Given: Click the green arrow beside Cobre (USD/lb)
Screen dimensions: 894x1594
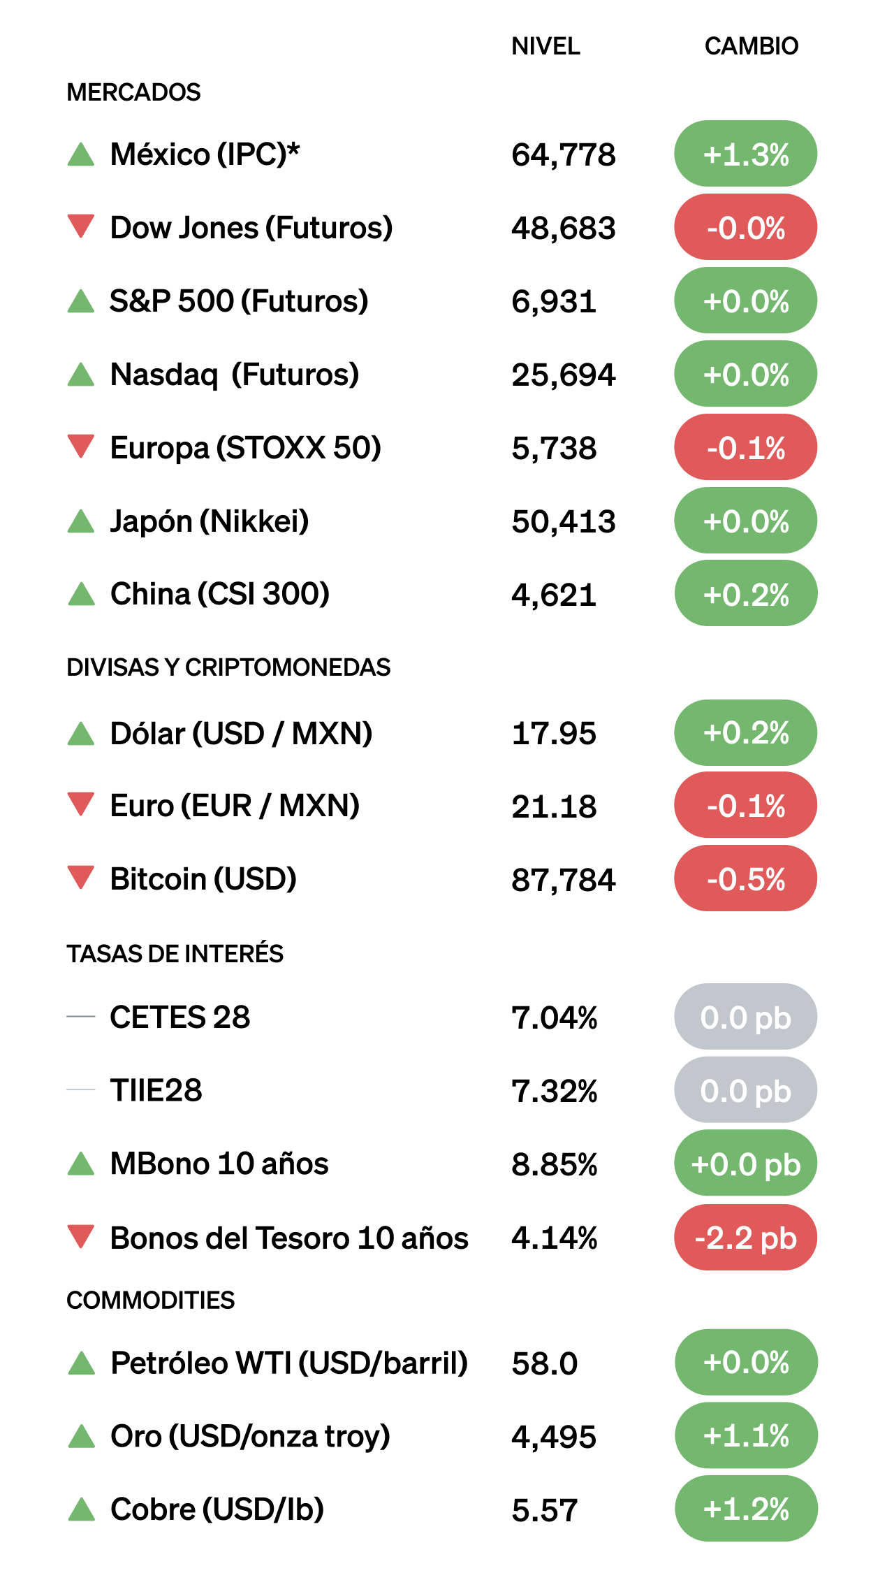Looking at the screenshot, I should point(82,1509).
